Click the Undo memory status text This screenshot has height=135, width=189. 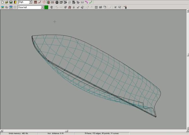click(19, 133)
